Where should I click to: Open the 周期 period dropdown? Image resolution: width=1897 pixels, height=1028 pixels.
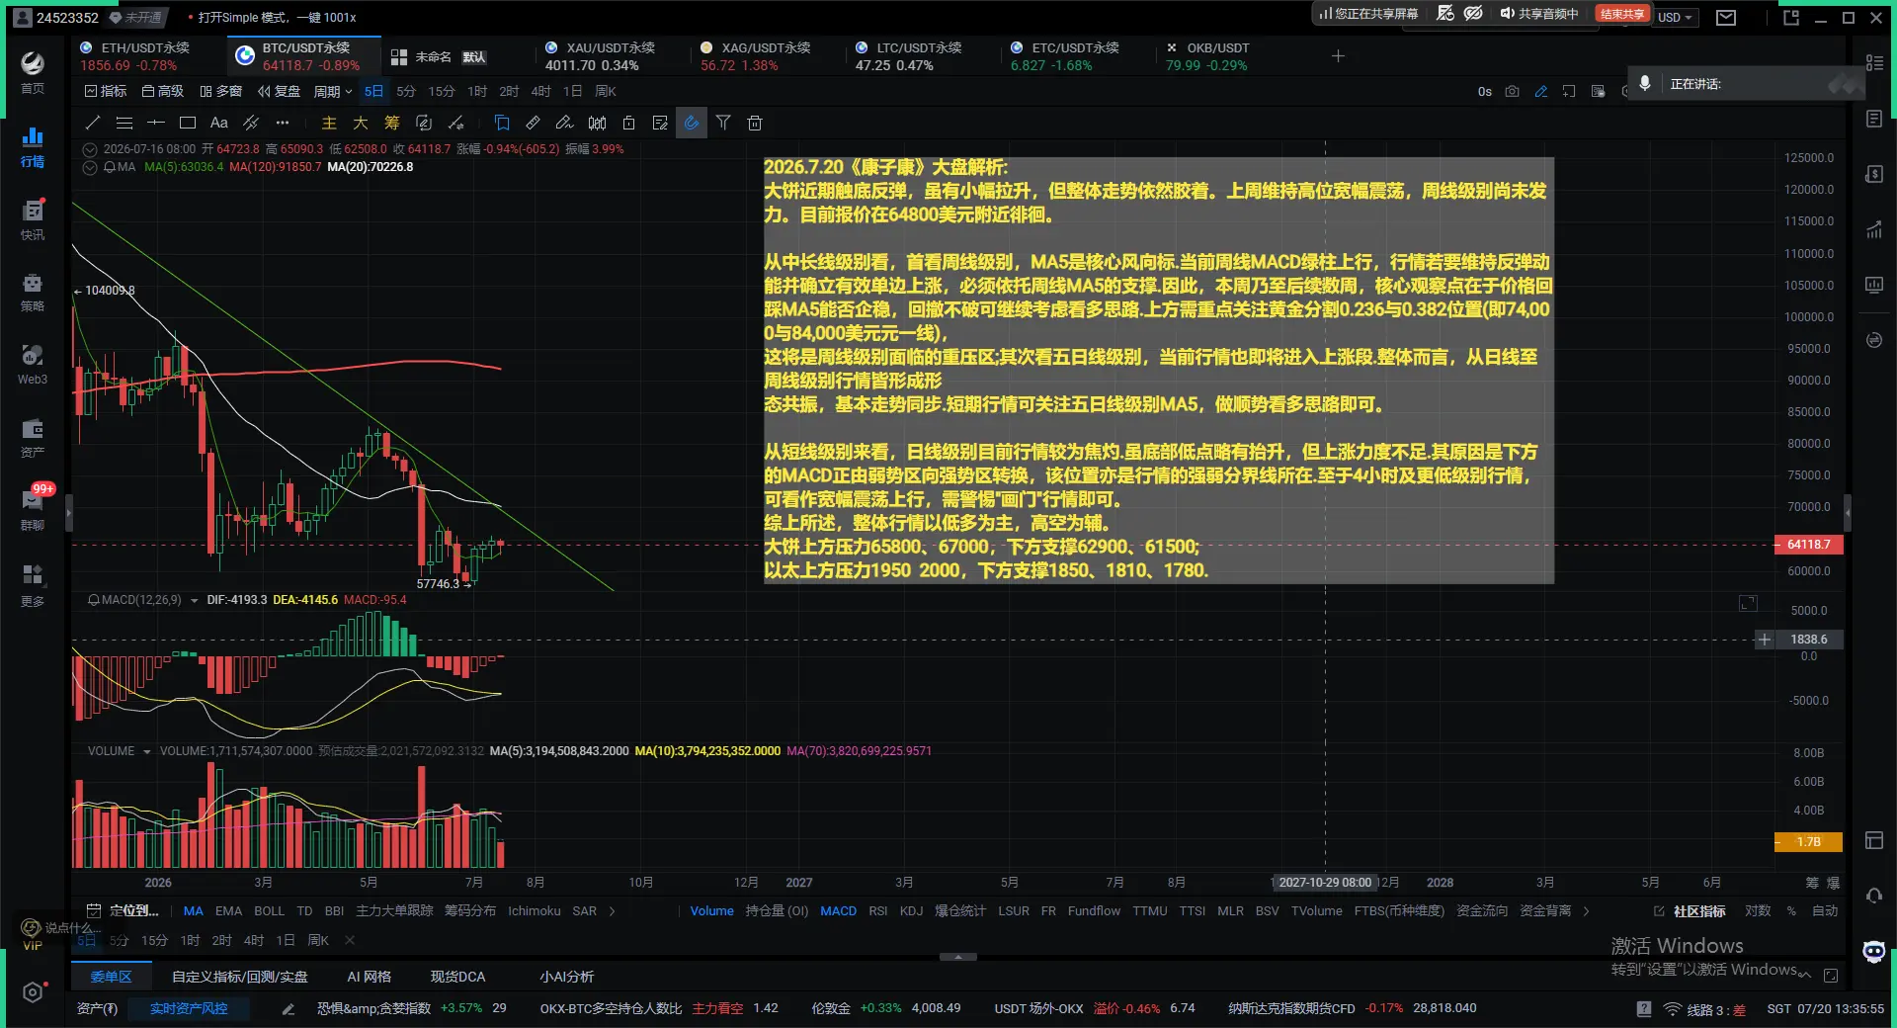(x=333, y=91)
